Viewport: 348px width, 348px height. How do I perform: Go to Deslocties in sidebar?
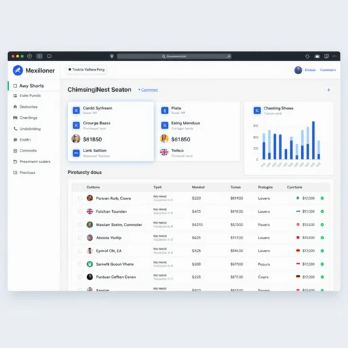pos(29,107)
